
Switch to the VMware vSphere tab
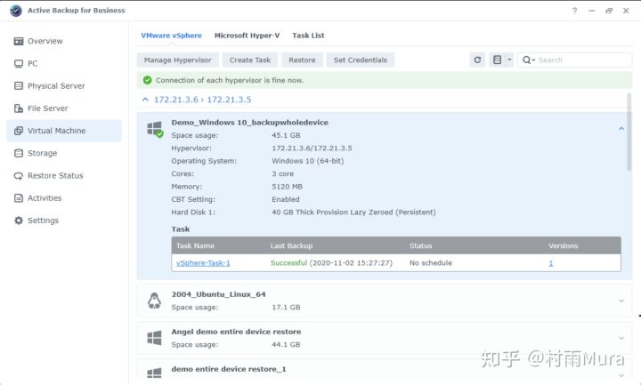click(x=171, y=36)
